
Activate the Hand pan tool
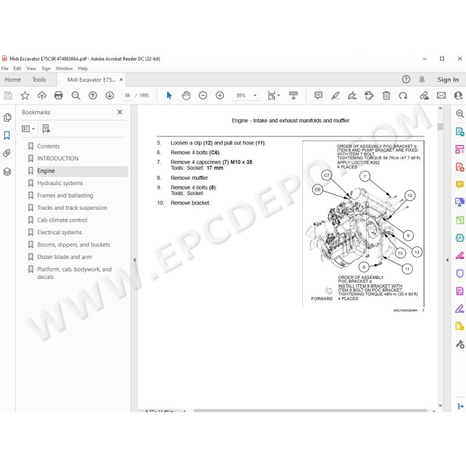tap(186, 95)
